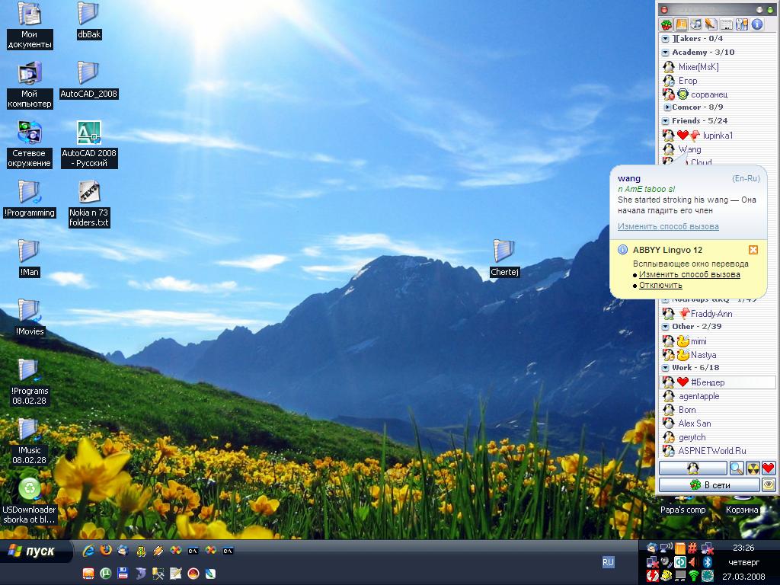Image resolution: width=780 pixels, height=585 pixels.
Task: Click the ICQ flower icon in messenger toolbar
Action: [x=667, y=24]
